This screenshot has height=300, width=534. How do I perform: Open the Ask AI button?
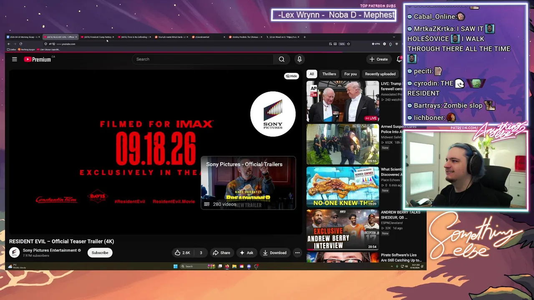point(246,252)
